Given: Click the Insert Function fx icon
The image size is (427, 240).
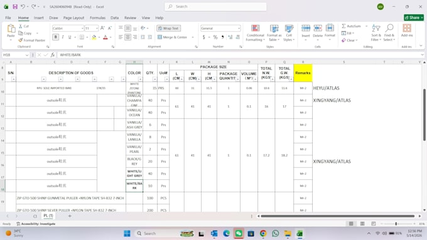Looking at the screenshot, I should [x=53, y=55].
